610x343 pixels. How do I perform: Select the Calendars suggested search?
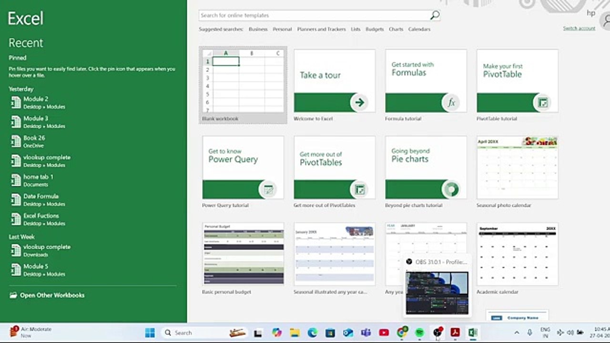(x=419, y=29)
